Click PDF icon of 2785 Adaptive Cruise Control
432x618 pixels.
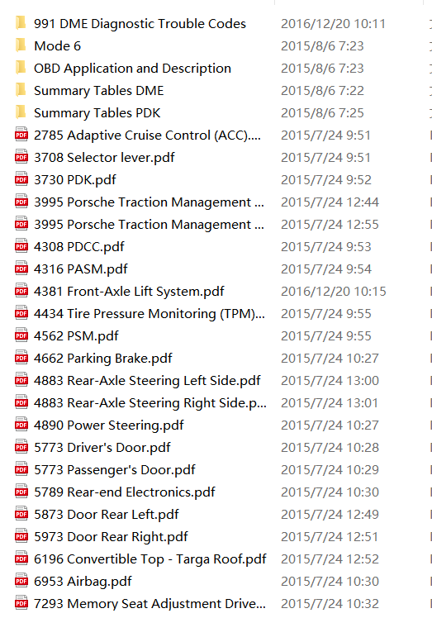click(x=21, y=135)
